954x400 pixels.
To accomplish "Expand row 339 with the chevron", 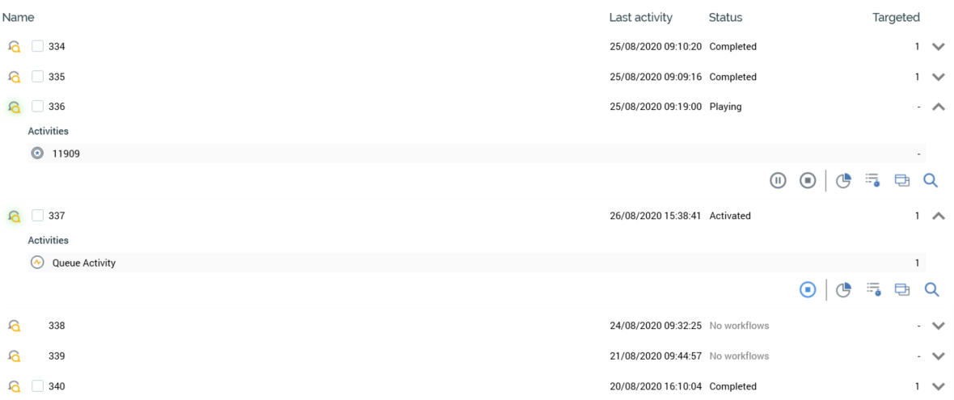I will tap(938, 356).
